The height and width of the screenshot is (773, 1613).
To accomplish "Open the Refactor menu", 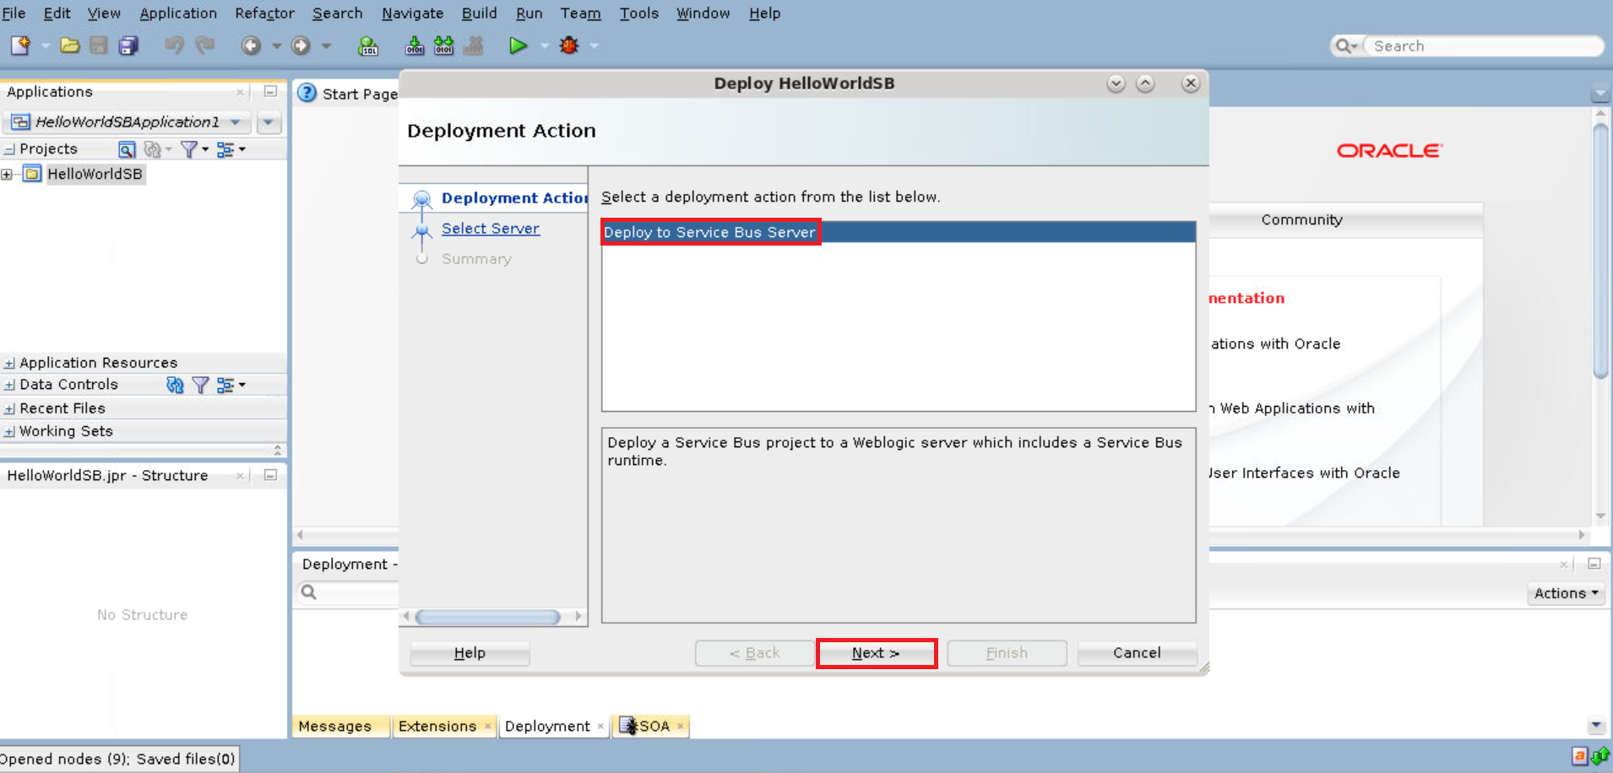I will pyautogui.click(x=264, y=14).
